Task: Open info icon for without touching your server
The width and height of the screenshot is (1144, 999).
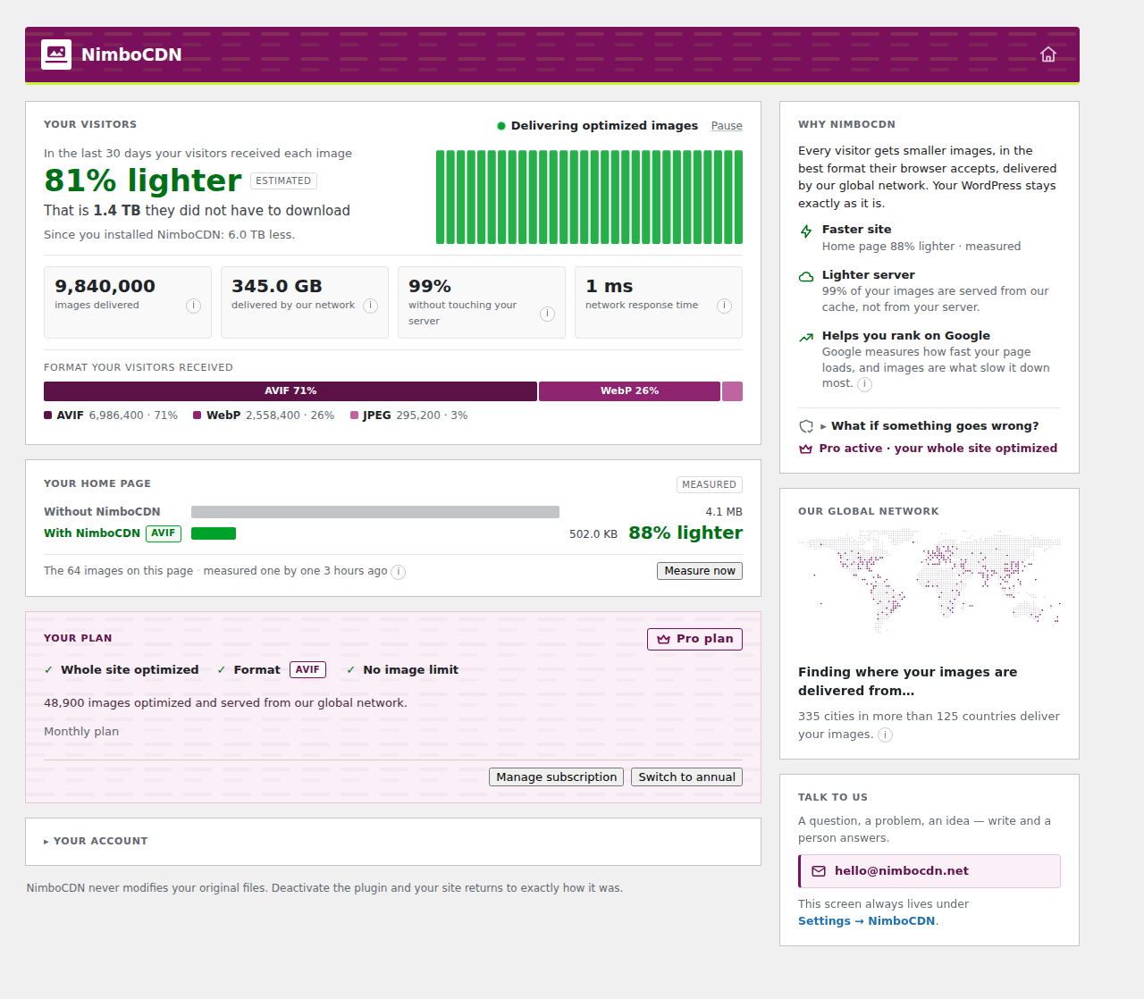Action: [x=547, y=314]
